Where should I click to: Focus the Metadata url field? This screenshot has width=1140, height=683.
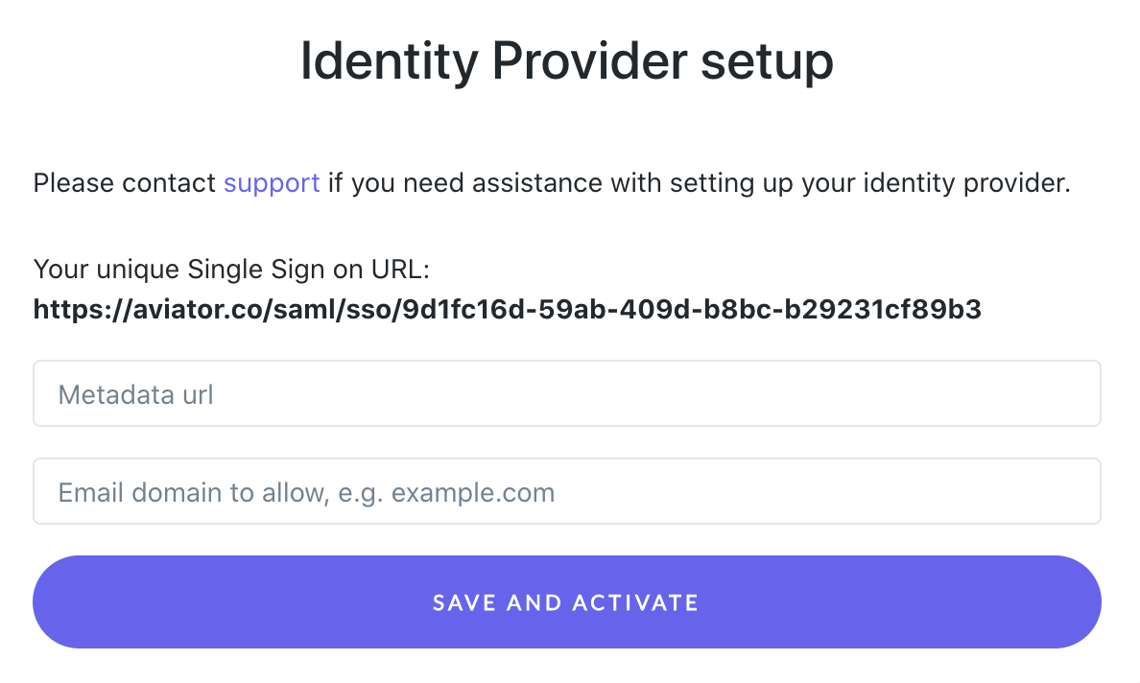566,393
